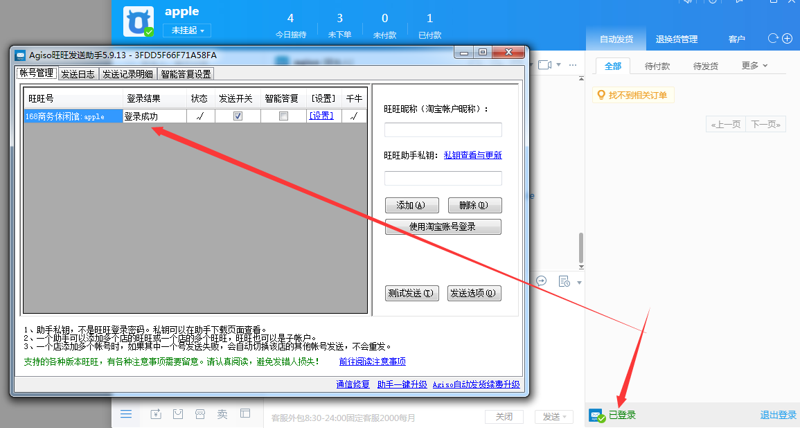The image size is (800, 428).
Task: Open the dropdown beside quick phrase icon
Action: [x=579, y=282]
